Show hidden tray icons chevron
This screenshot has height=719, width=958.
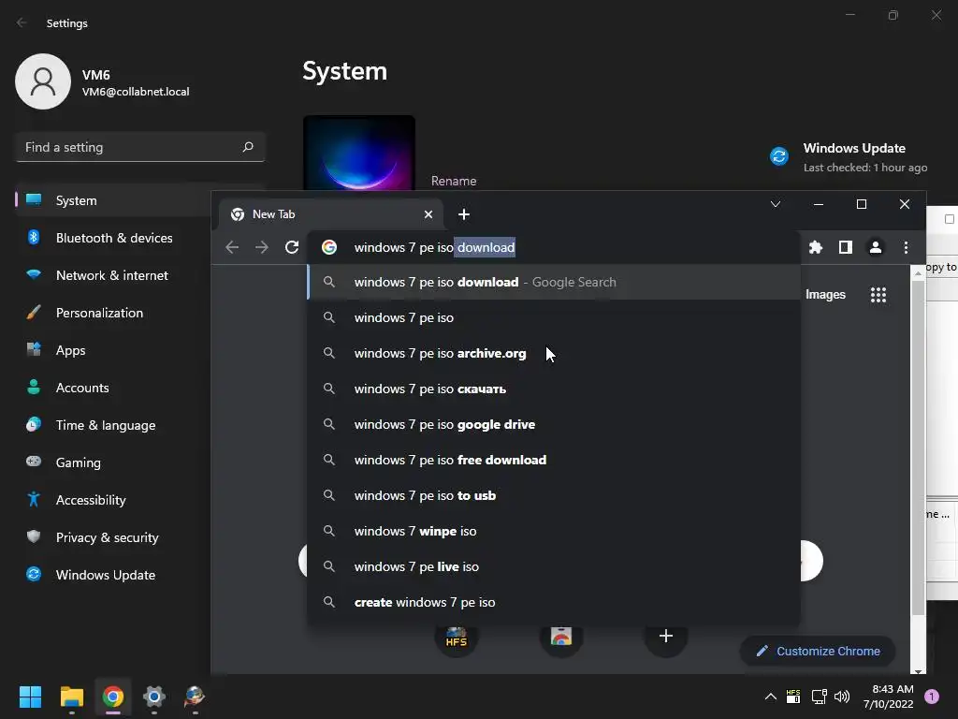click(771, 697)
